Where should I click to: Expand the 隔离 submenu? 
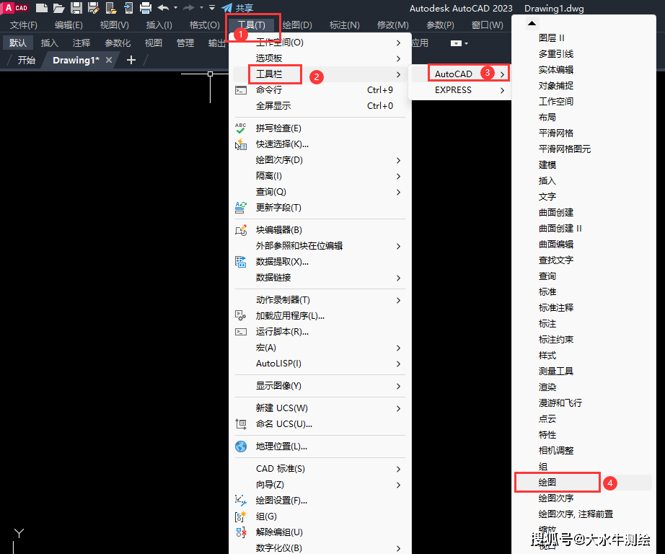click(268, 175)
